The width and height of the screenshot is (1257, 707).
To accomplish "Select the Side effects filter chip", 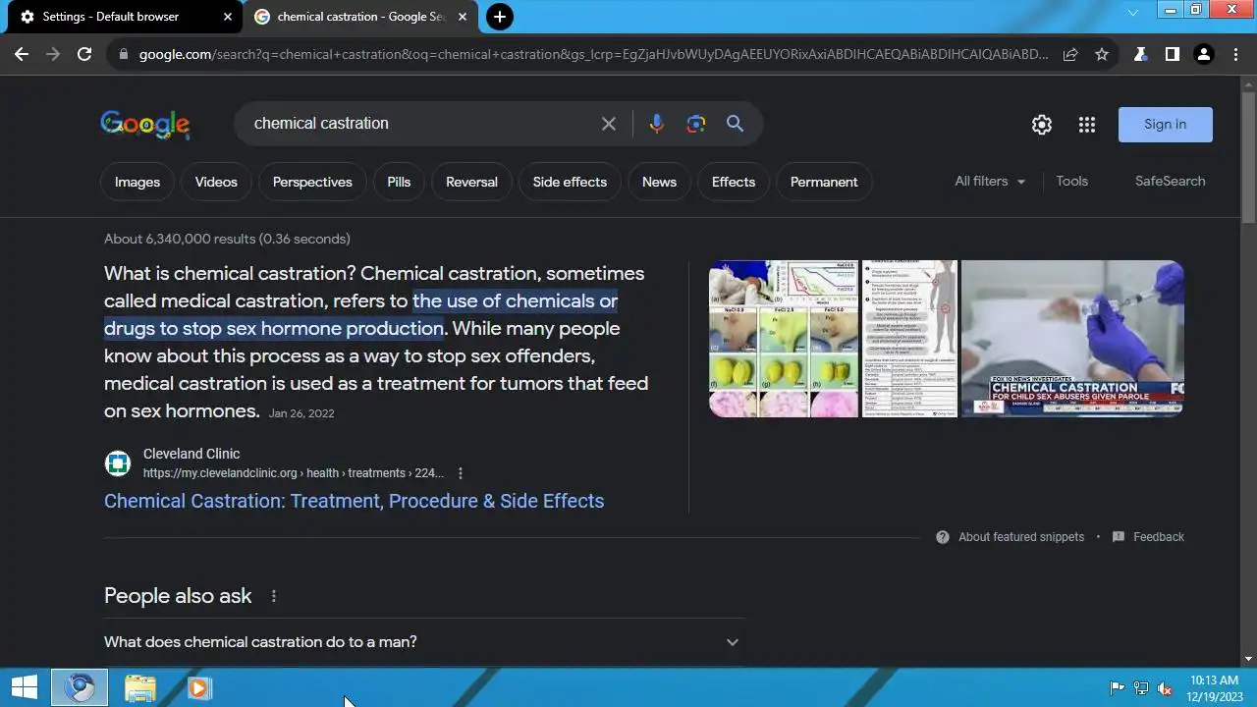I will tap(570, 182).
